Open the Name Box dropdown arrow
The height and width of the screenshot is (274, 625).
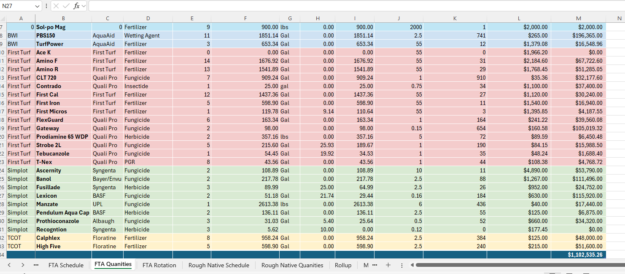coord(38,6)
